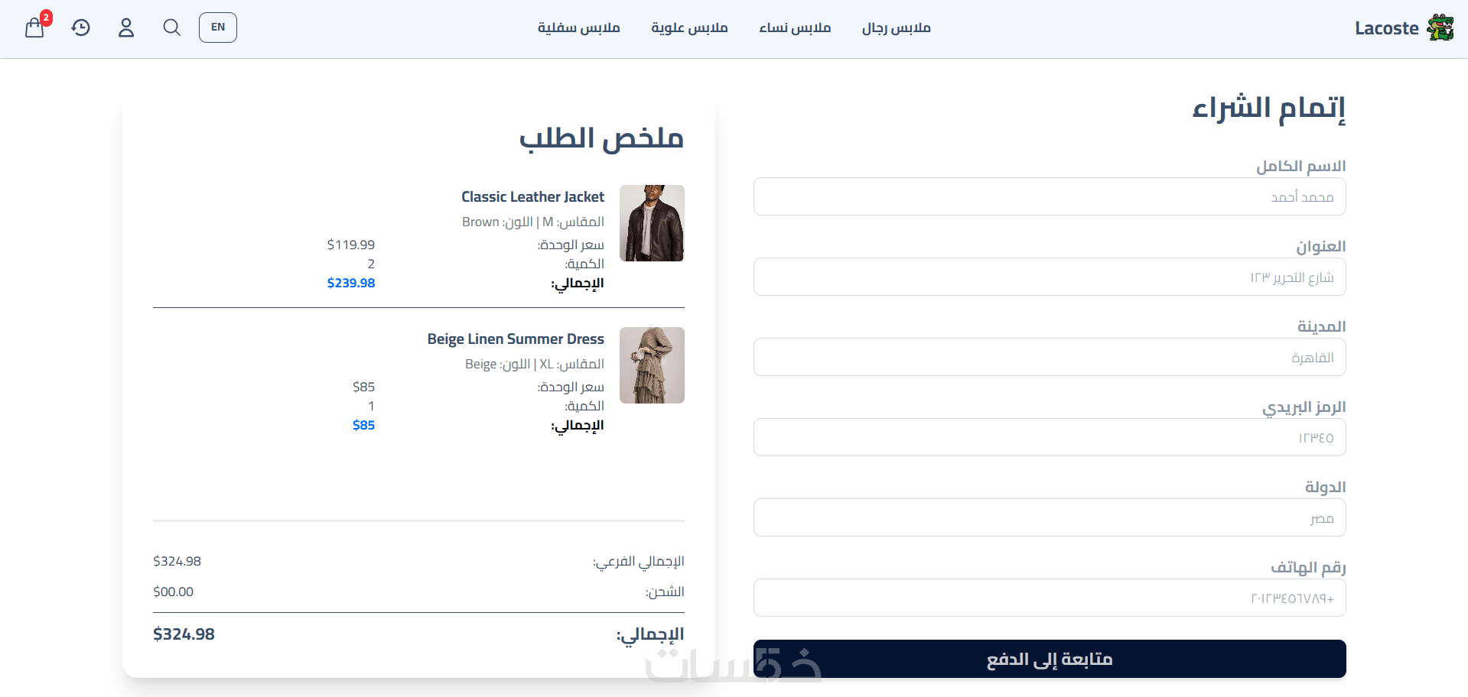Focus the رقم الهاتف phone input field
This screenshot has width=1468, height=697.
coord(1050,598)
